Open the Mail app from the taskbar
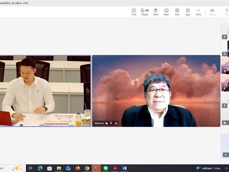229x172 pixels. point(68,168)
